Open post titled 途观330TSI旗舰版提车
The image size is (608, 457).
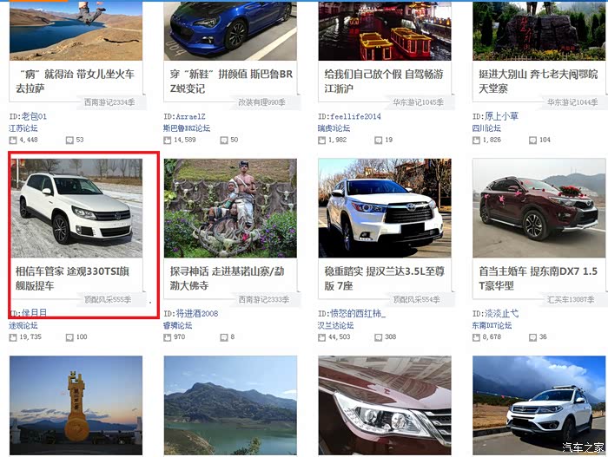[x=72, y=278]
